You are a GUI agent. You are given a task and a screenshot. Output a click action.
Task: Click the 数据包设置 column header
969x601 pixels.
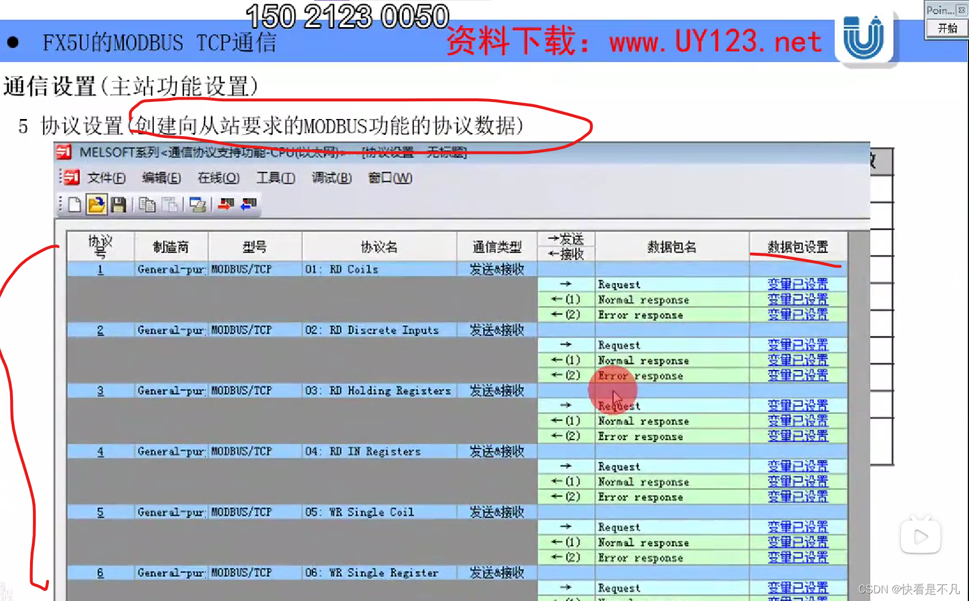798,247
